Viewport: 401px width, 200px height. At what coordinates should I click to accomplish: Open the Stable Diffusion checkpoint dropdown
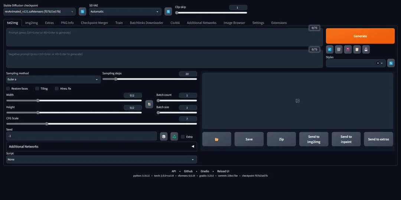tap(40, 12)
